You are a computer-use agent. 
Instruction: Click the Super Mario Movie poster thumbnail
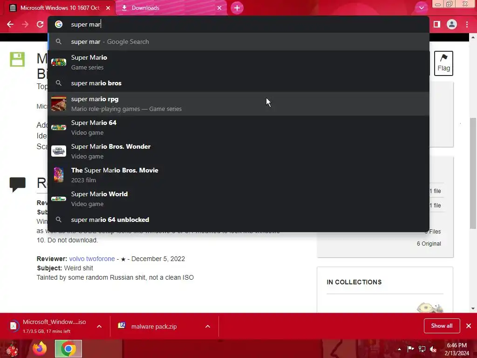click(59, 175)
